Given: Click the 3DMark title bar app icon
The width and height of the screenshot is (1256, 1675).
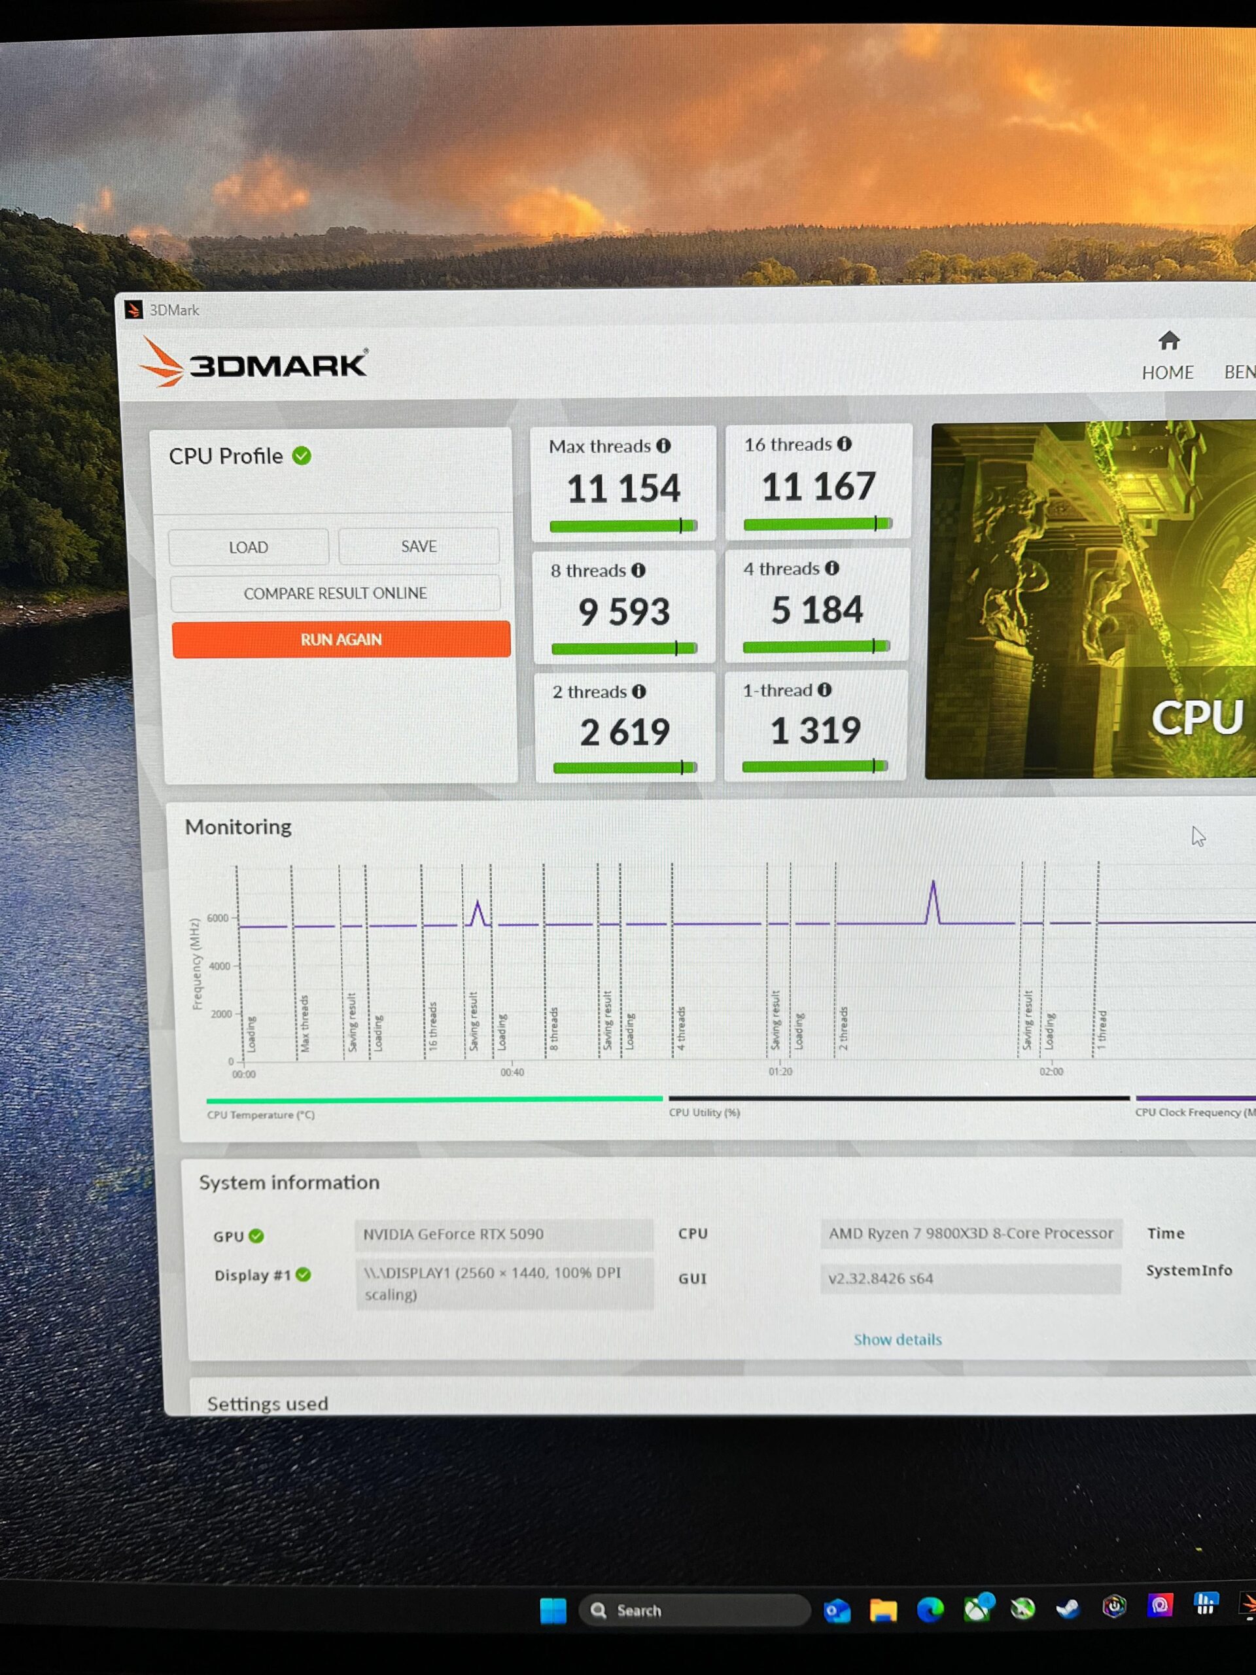Looking at the screenshot, I should tap(133, 309).
